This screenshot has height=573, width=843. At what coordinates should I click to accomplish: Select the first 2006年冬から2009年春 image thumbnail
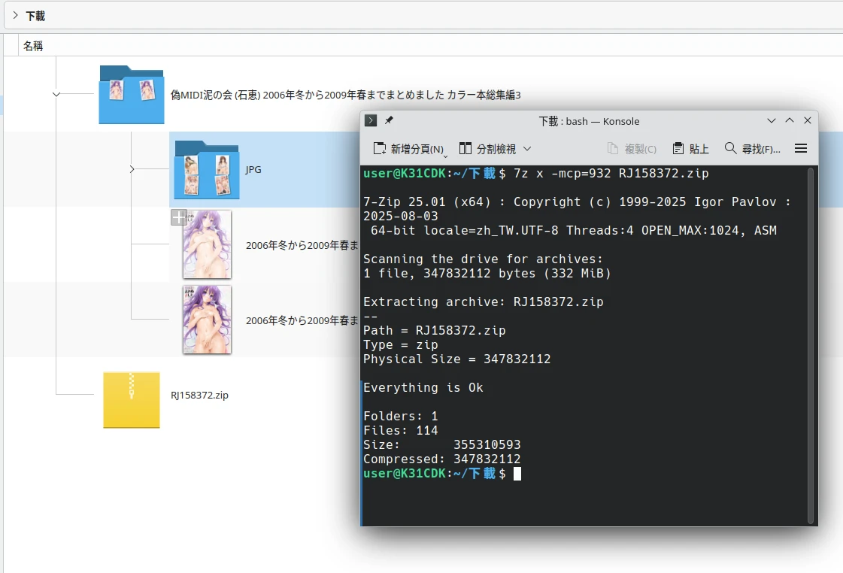coord(207,244)
